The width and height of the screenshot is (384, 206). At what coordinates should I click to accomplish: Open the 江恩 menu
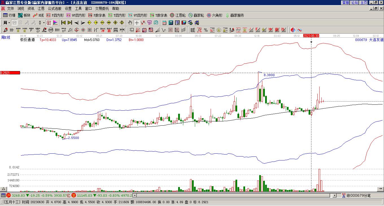click(41, 8)
